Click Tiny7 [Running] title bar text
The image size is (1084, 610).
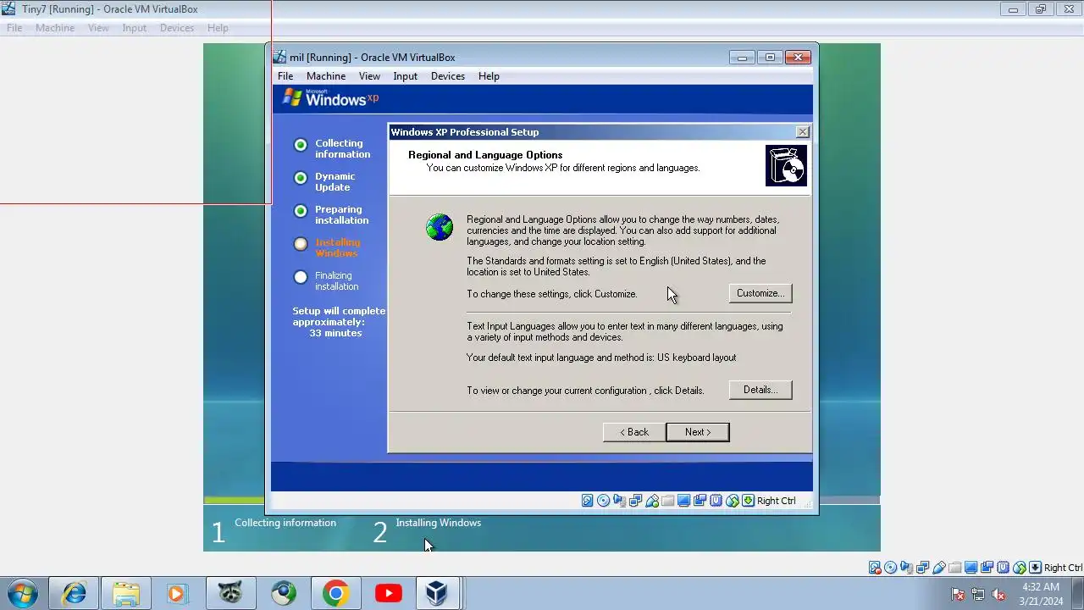109,9
